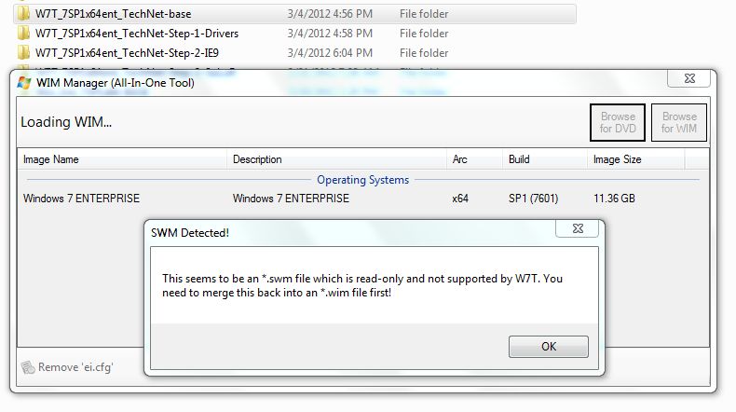Click the Browse for DVD button
The width and height of the screenshot is (736, 412).
pos(618,123)
